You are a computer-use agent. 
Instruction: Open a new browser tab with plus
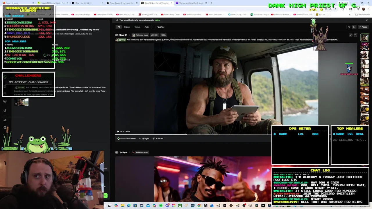click(211, 3)
